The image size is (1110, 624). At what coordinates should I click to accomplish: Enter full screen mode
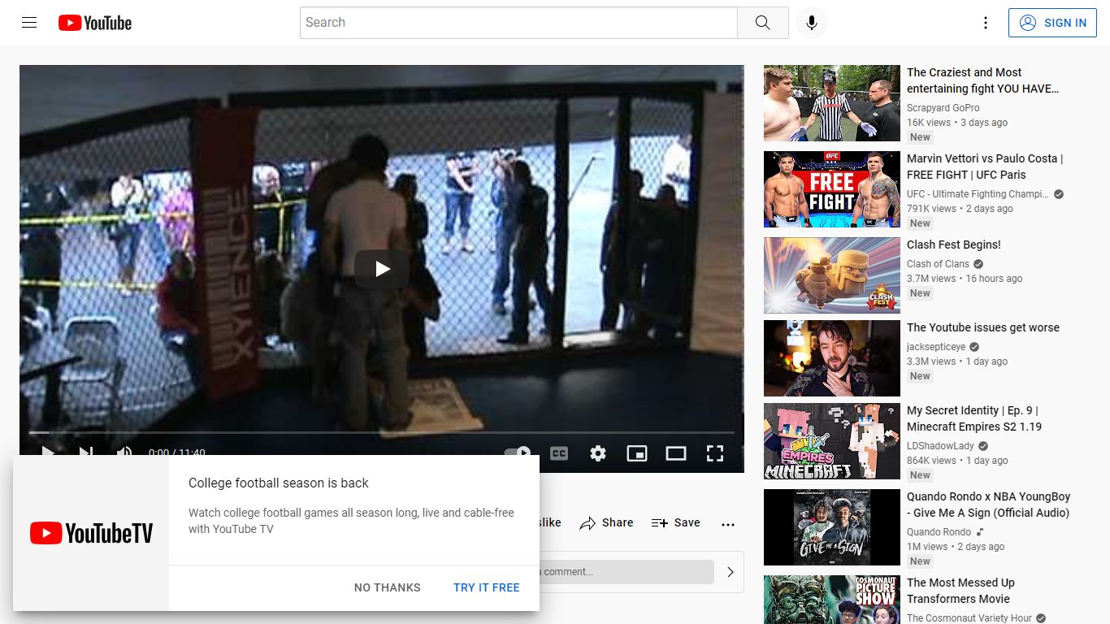(715, 453)
